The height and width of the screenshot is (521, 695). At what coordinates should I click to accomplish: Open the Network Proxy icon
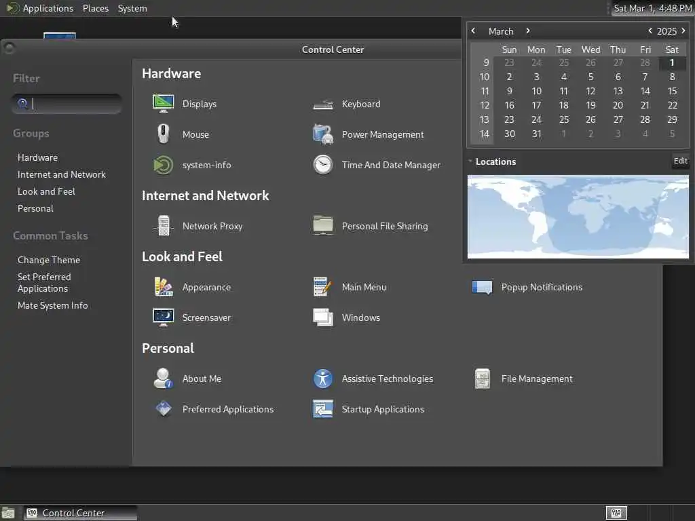(x=163, y=226)
